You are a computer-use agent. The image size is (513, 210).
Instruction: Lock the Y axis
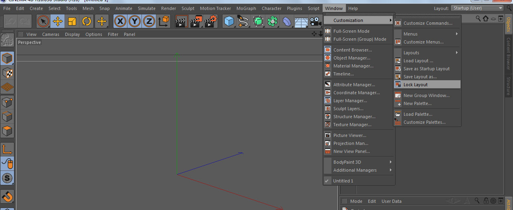tap(134, 21)
